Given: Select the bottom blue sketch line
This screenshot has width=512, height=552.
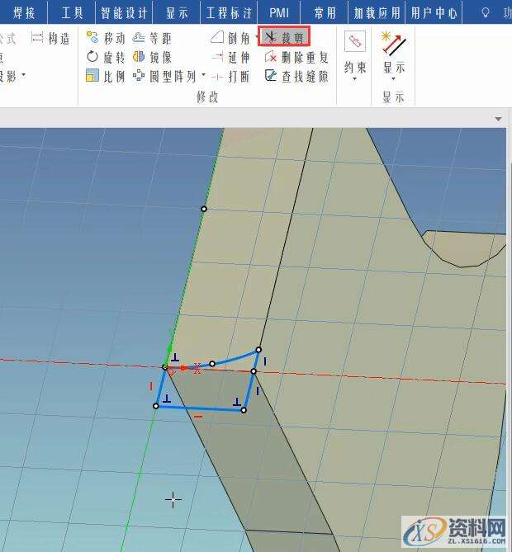Looking at the screenshot, I should pyautogui.click(x=200, y=408).
